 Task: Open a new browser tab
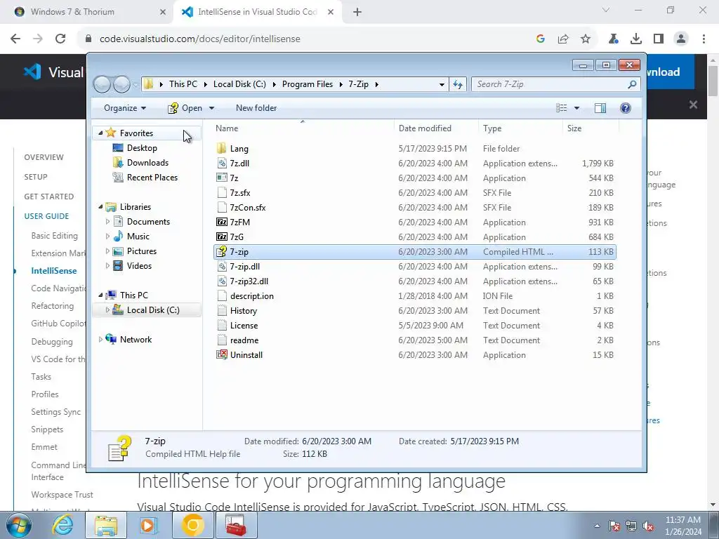click(357, 12)
